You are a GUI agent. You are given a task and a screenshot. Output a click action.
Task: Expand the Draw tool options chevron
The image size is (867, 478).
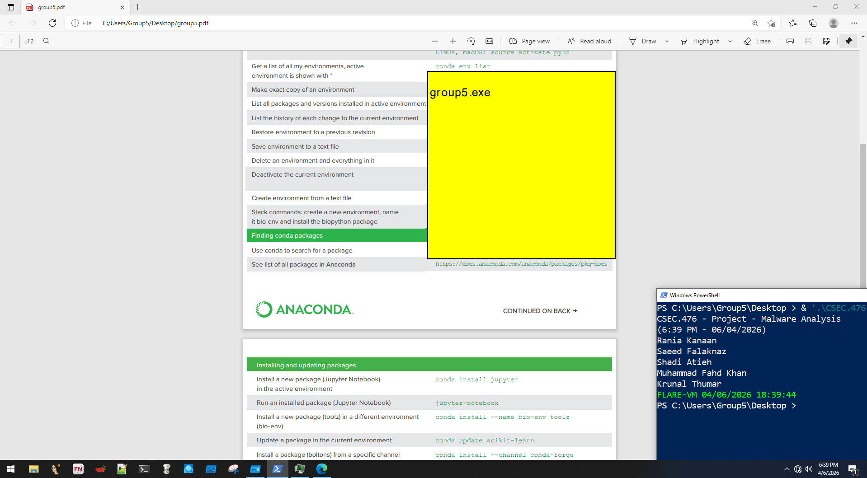click(x=667, y=41)
